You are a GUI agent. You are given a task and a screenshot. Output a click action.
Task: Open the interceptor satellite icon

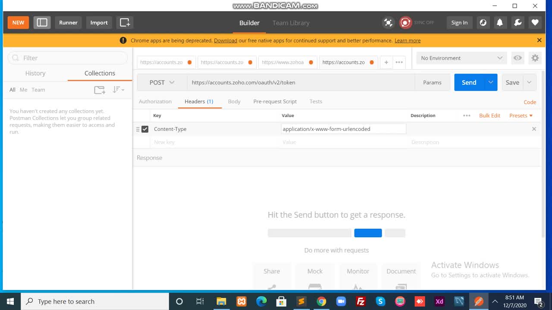(x=388, y=23)
